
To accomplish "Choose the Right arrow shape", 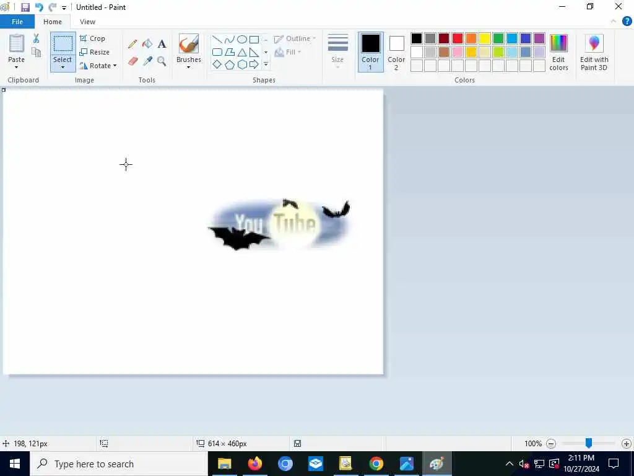I will coord(254,64).
